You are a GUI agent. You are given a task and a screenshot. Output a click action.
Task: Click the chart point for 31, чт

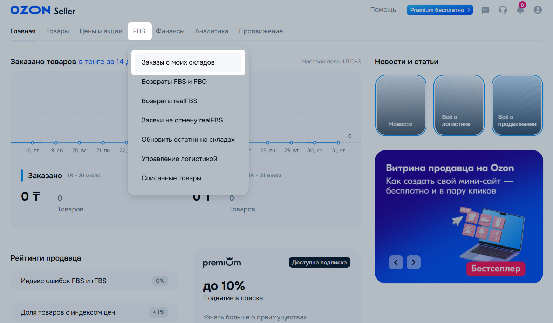(x=338, y=143)
